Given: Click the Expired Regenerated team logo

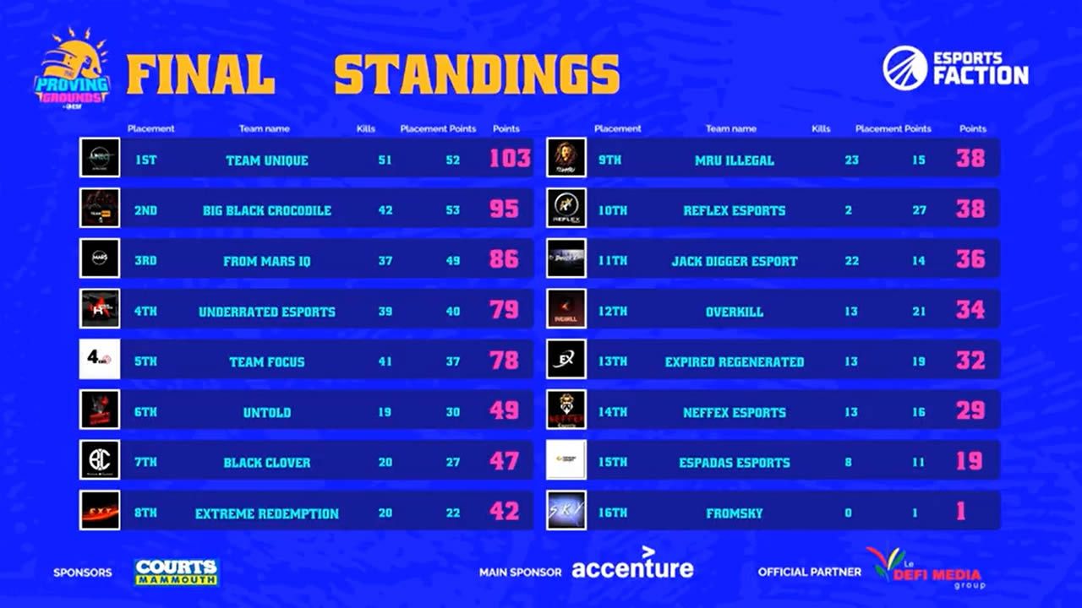Looking at the screenshot, I should pos(566,360).
